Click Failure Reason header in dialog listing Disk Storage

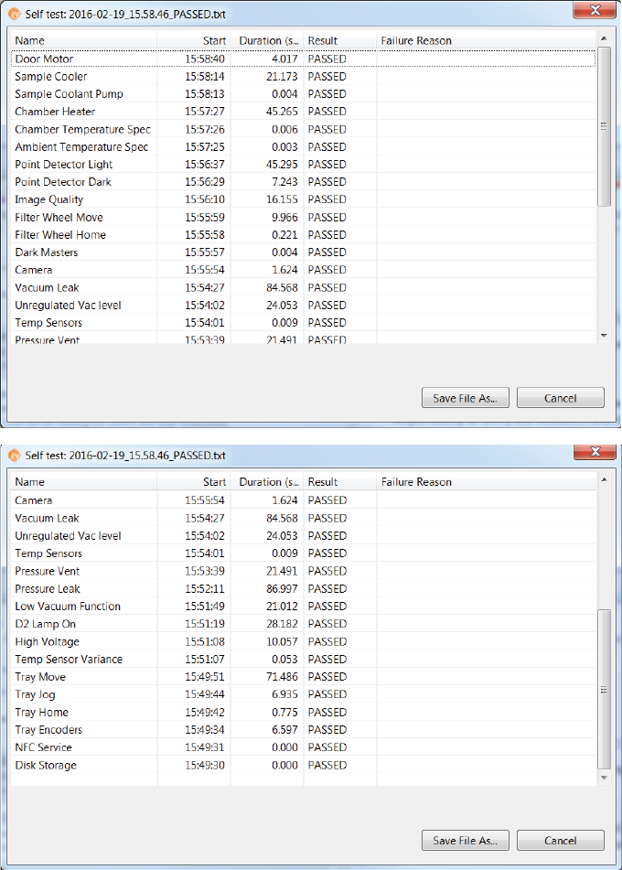[x=486, y=481]
